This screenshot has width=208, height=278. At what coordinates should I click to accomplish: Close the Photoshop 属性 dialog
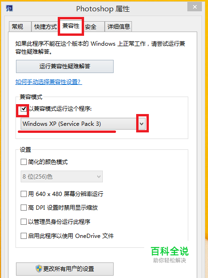(194, 7)
